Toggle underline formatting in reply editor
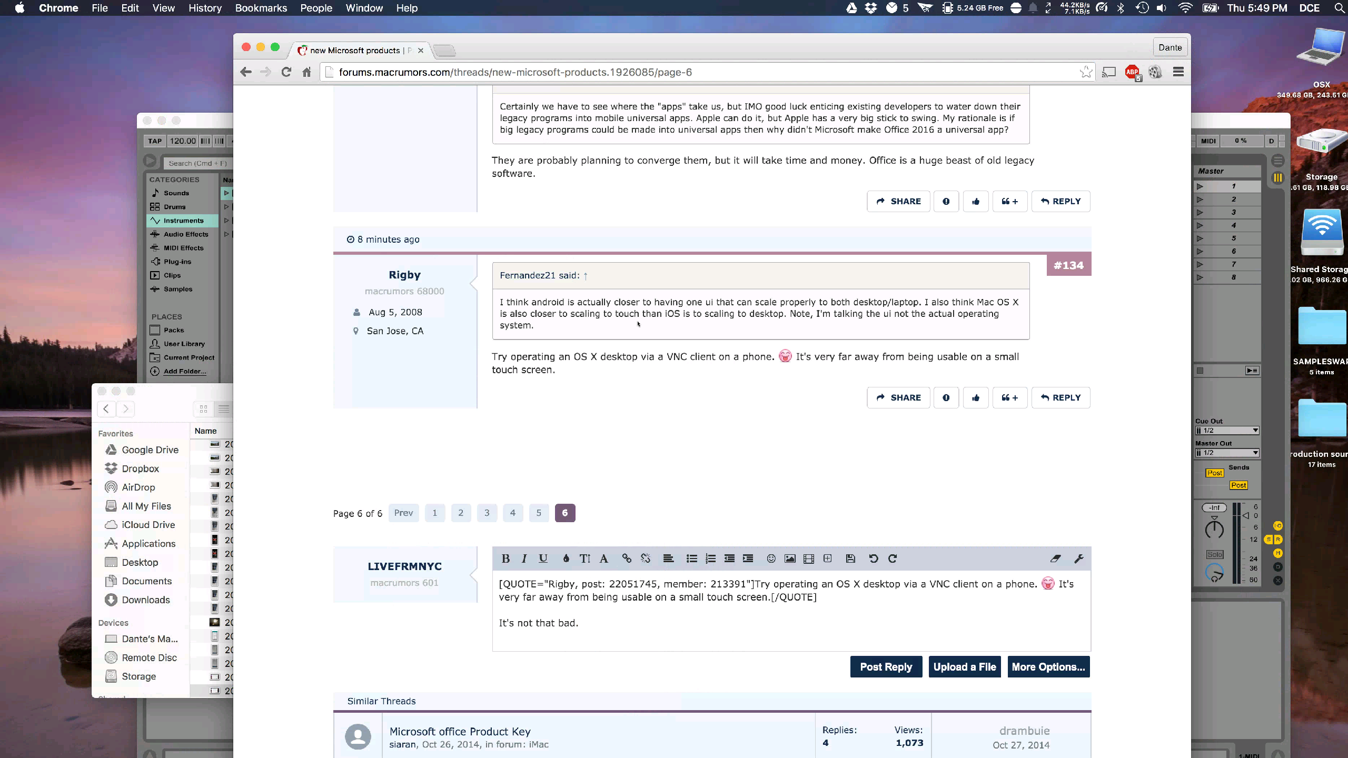The width and height of the screenshot is (1348, 758). (x=543, y=558)
